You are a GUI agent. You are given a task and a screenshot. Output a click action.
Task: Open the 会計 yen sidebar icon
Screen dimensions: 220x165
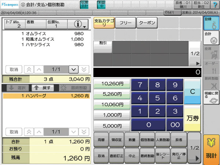[211, 38]
